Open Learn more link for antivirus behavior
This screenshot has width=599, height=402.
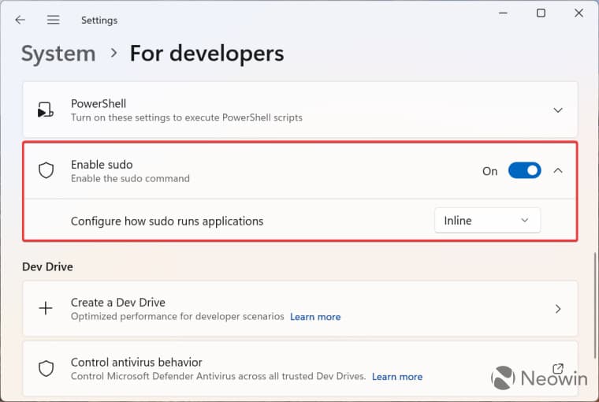[x=397, y=377]
